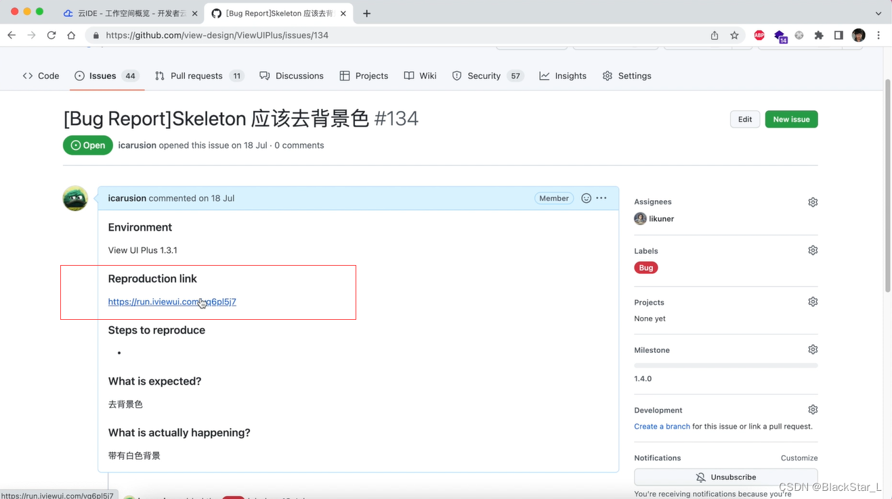This screenshot has height=499, width=892.
Task: Open a new browser tab
Action: (x=366, y=13)
